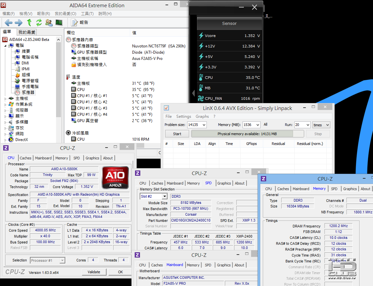The height and width of the screenshot is (286, 373).
Task: Click the refresh icon in AIDA64 toolbar
Action: tap(39, 23)
